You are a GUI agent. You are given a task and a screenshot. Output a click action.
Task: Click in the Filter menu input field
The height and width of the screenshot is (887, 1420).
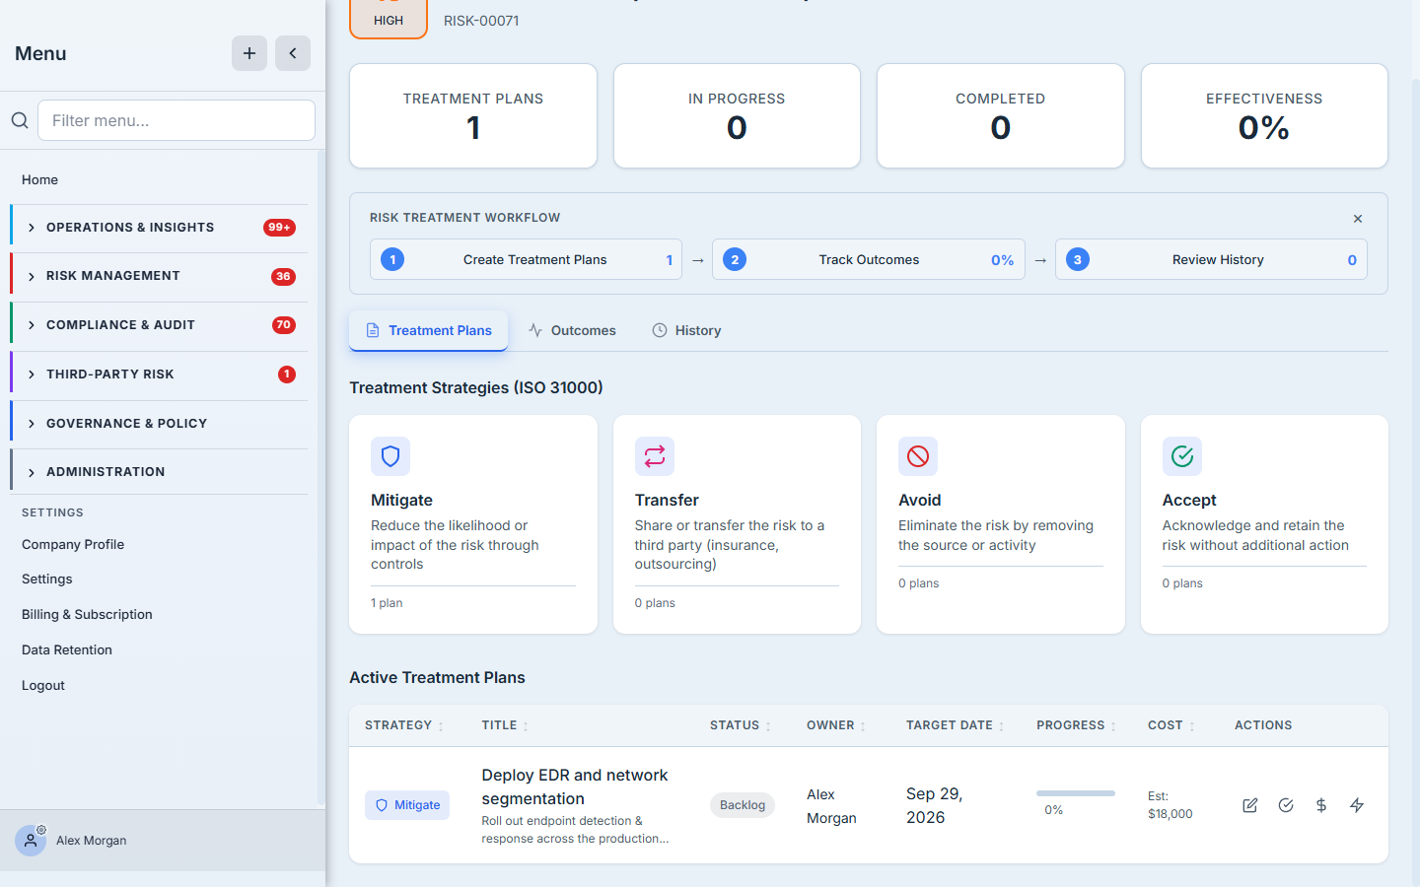coord(177,120)
